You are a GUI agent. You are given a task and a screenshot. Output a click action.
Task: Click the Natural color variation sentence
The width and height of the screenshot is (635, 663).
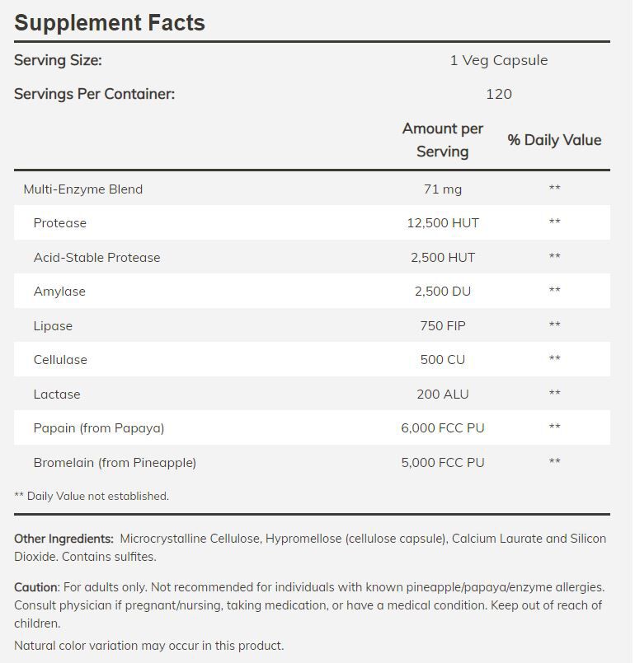pos(148,646)
